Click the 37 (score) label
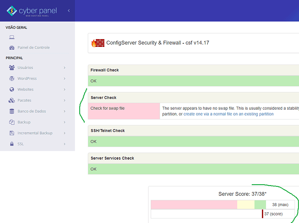299x223 pixels. pyautogui.click(x=273, y=214)
